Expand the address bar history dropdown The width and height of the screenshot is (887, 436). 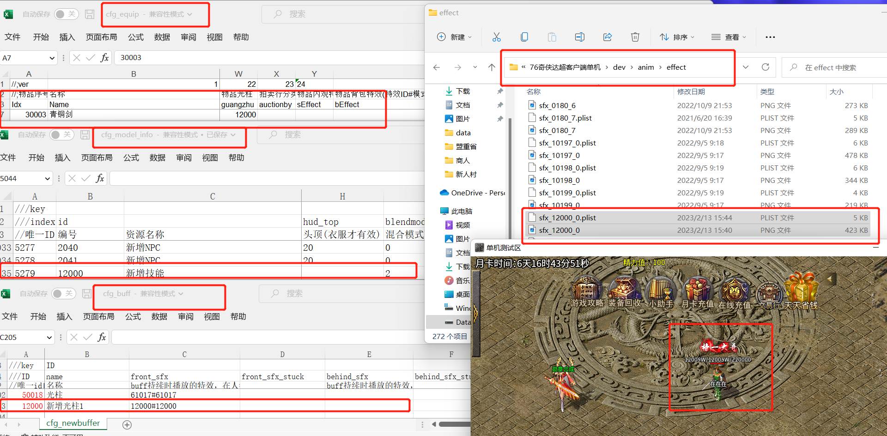(x=746, y=67)
